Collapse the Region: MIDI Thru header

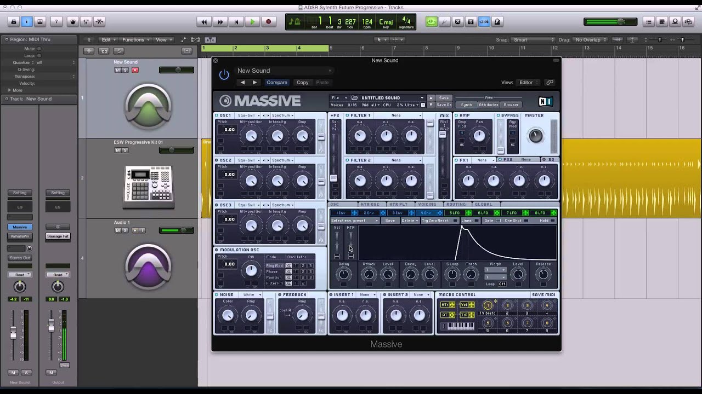point(7,39)
